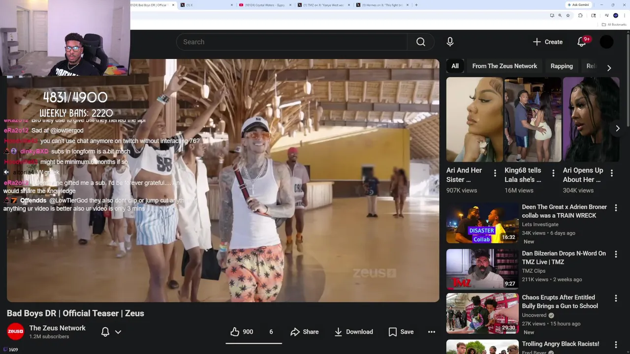Click the Share arrow icon button
The width and height of the screenshot is (630, 354).
point(304,332)
